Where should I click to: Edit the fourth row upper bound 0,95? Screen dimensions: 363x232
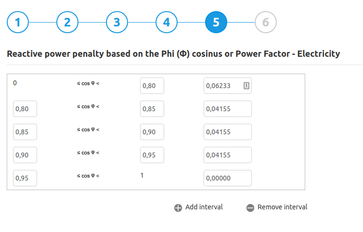152,155
